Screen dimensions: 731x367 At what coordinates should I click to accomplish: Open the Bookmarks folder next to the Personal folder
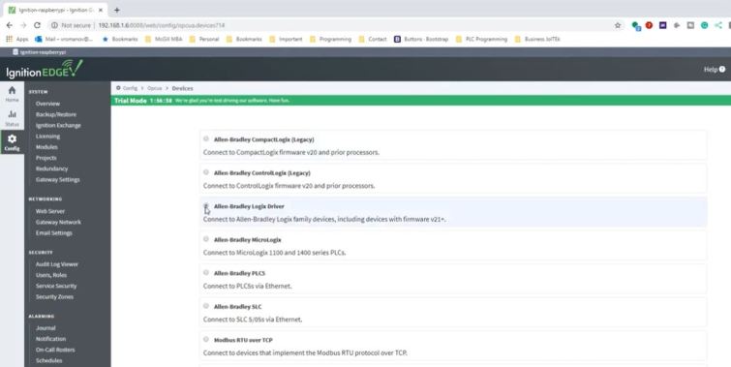pos(244,39)
